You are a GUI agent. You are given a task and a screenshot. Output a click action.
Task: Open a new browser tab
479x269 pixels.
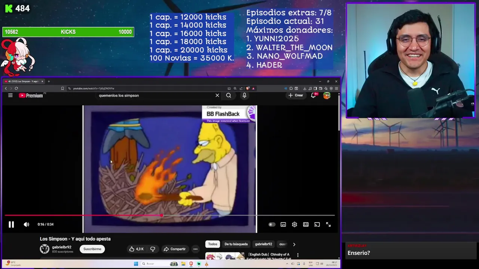point(49,81)
